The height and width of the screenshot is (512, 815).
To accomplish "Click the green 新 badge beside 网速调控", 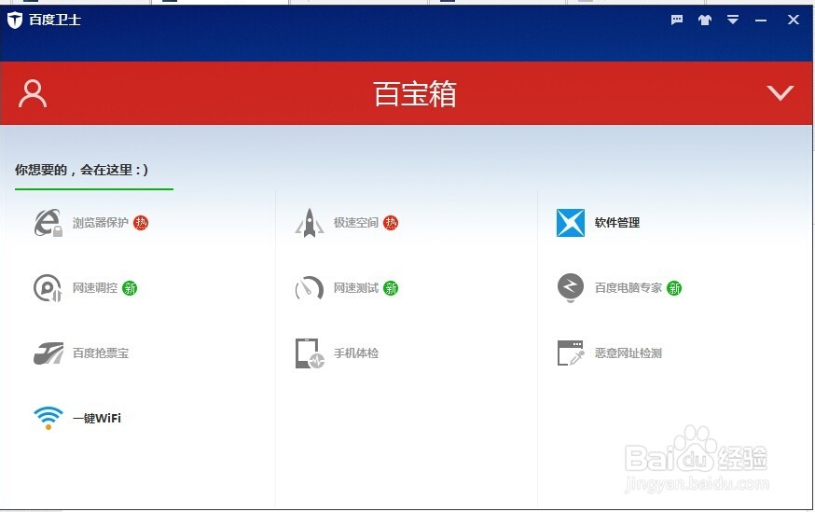I will tap(130, 288).
